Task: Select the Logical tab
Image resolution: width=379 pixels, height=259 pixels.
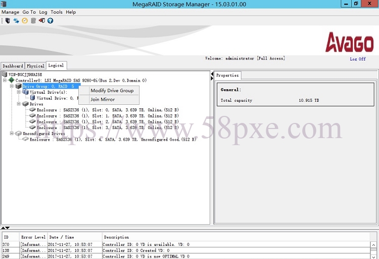Action: coord(56,66)
